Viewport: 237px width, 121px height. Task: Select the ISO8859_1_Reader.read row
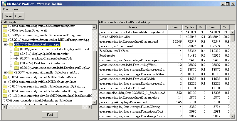coord(164,93)
